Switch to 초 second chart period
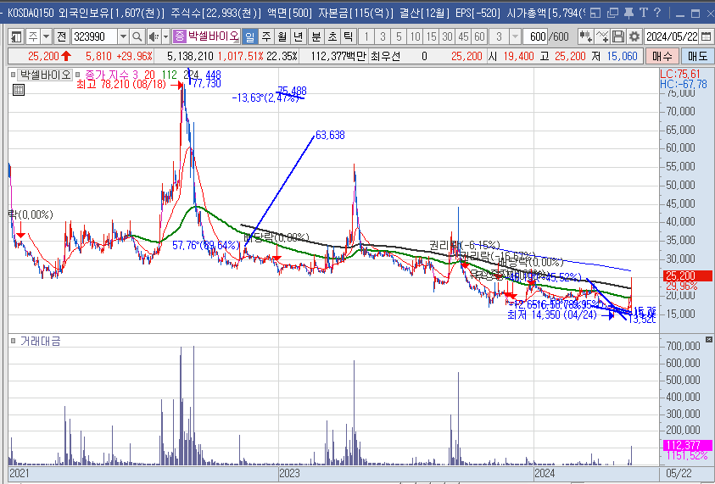 (332, 36)
